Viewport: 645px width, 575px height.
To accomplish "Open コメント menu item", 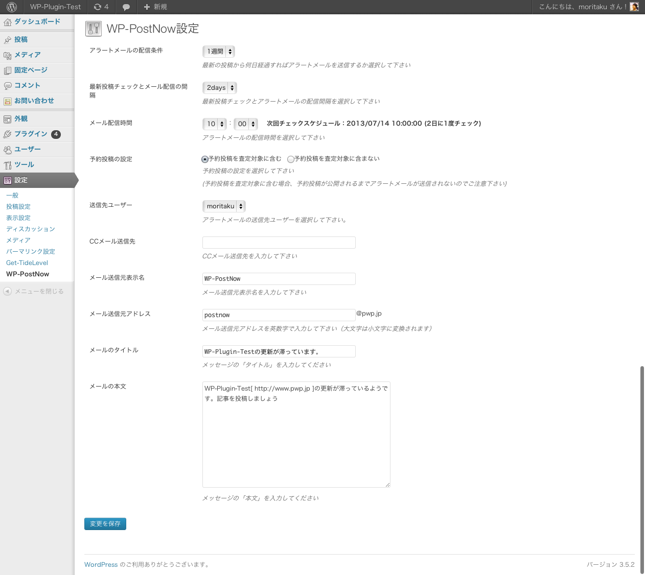I will (27, 85).
